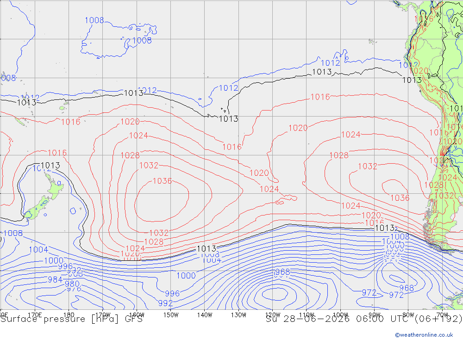Screen dimensions: 463x339
Task: Click the 1004 label southwest of New Zealand
Action: [38, 250]
